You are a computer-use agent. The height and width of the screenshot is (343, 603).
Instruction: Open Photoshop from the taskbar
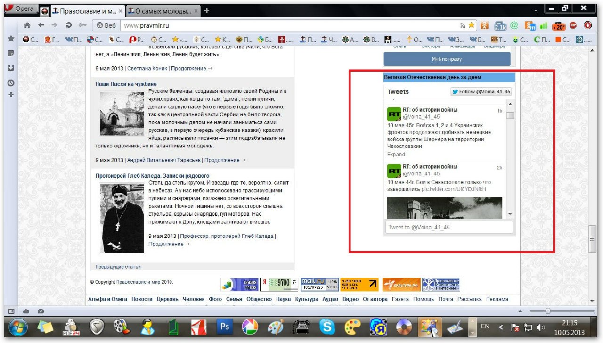click(x=225, y=327)
